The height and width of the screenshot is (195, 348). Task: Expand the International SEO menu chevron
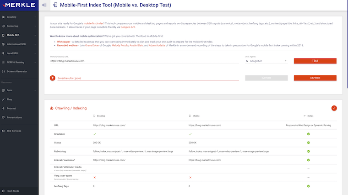[35, 44]
